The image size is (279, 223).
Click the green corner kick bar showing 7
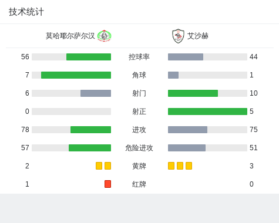click(x=76, y=75)
